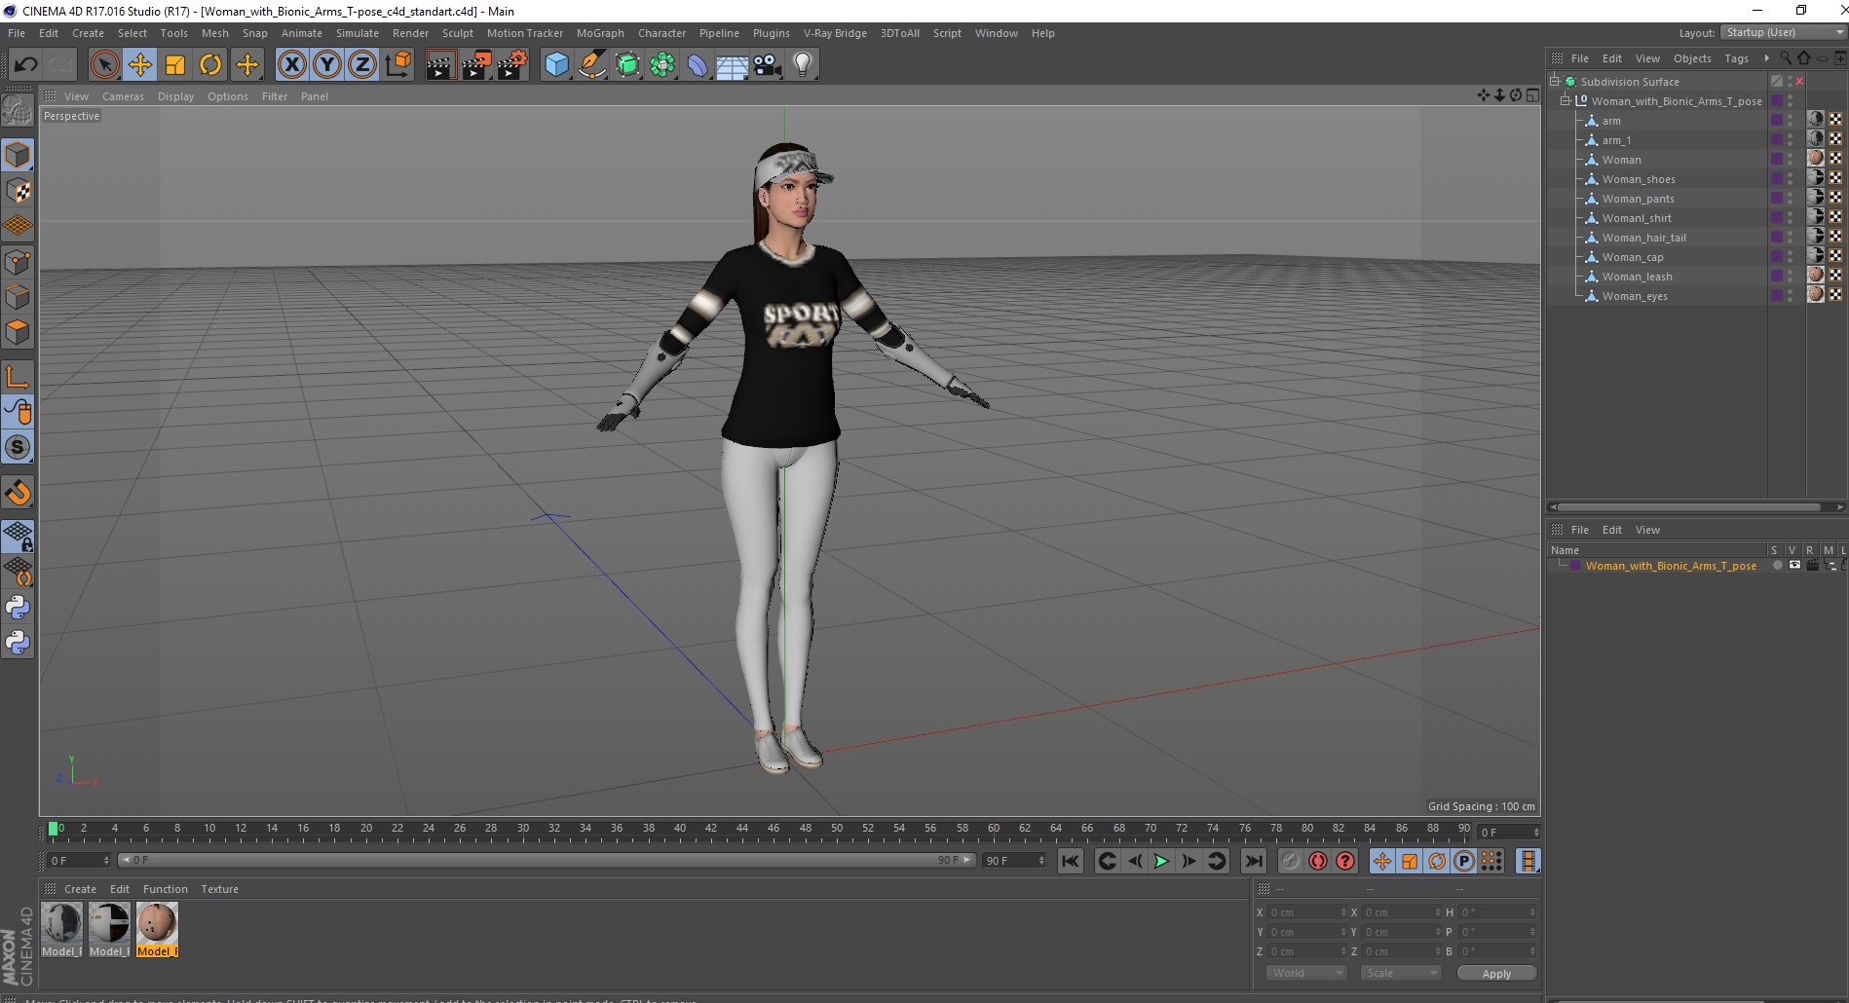Select the Woman_hair_tail object
The height and width of the screenshot is (1003, 1849).
(x=1643, y=238)
